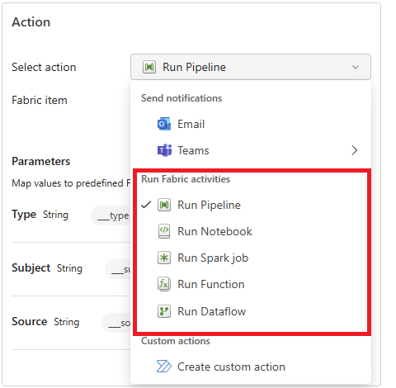Screen dimensions: 396x388
Task: Open the Run Pipeline combo box
Action: click(x=251, y=67)
